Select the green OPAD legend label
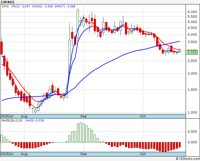 (x=5, y=6)
